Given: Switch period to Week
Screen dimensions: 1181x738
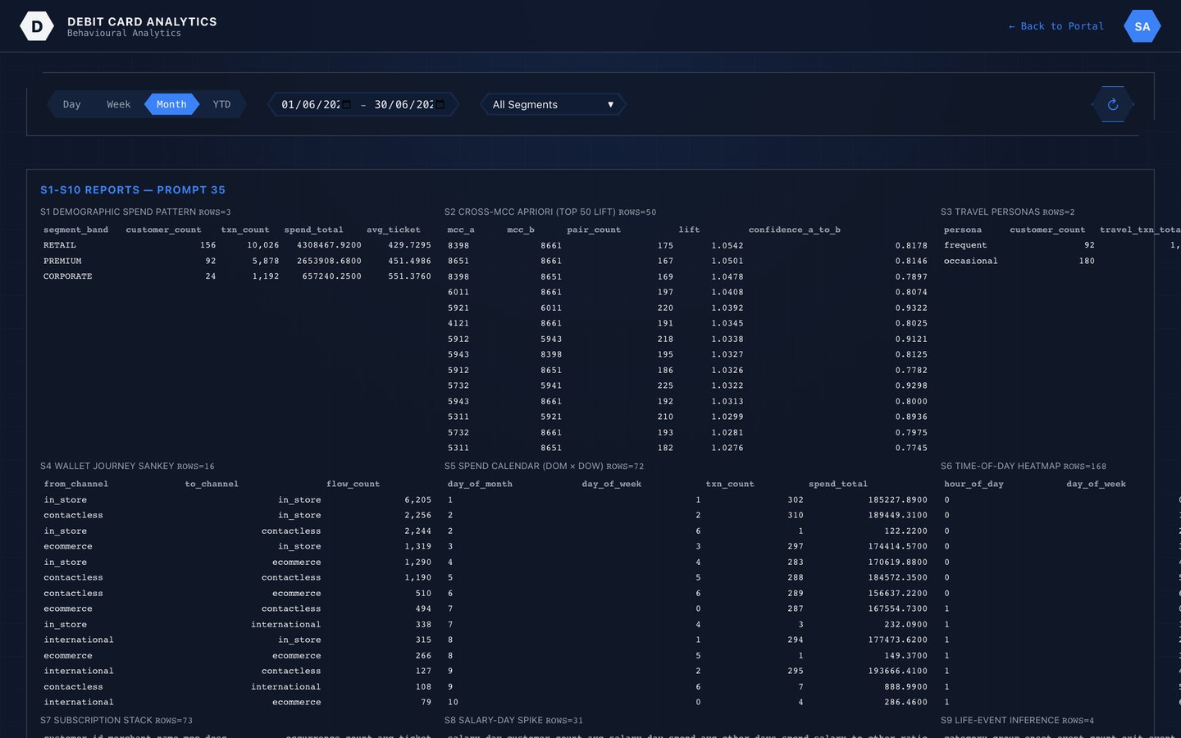Looking at the screenshot, I should [119, 104].
